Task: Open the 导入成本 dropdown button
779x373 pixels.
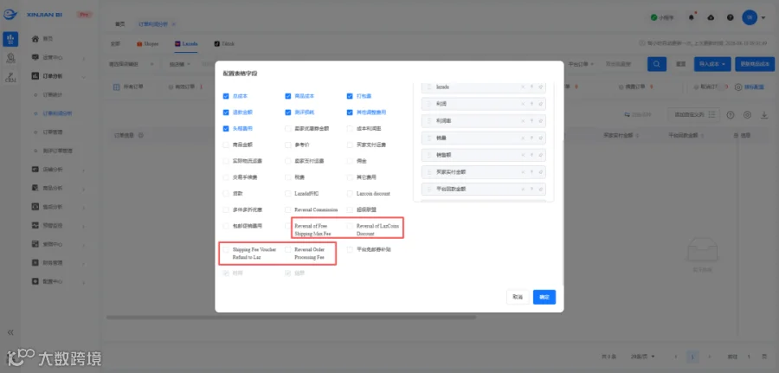Action: point(712,64)
